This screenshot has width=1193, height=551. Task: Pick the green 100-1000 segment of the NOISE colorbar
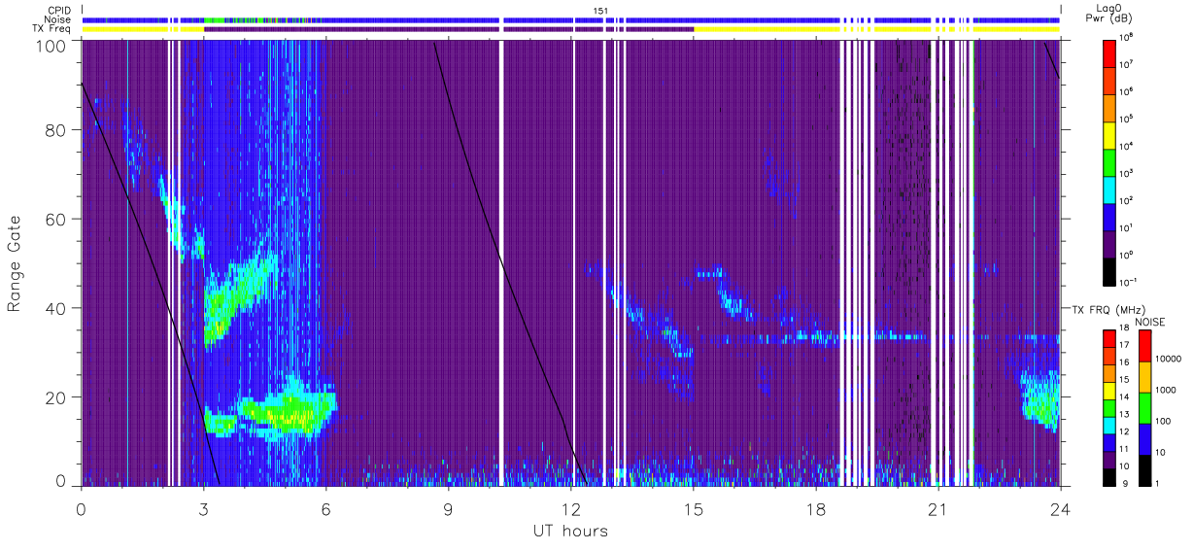(1144, 407)
